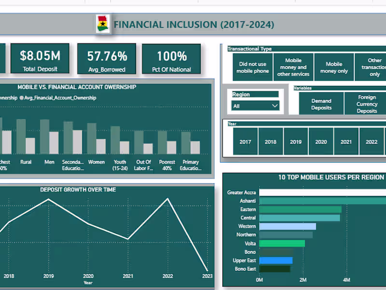386x290 pixels.
Task: Click the Total Deposit $8.05M card
Action: pyautogui.click(x=40, y=59)
